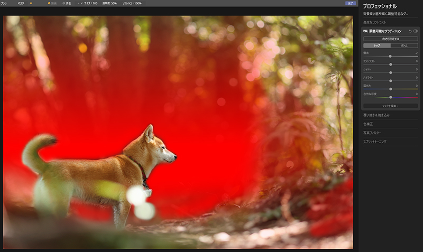Expand the 覆い焼き＆焼き込み tool section
Image resolution: width=423 pixels, height=252 pixels.
tap(376, 115)
